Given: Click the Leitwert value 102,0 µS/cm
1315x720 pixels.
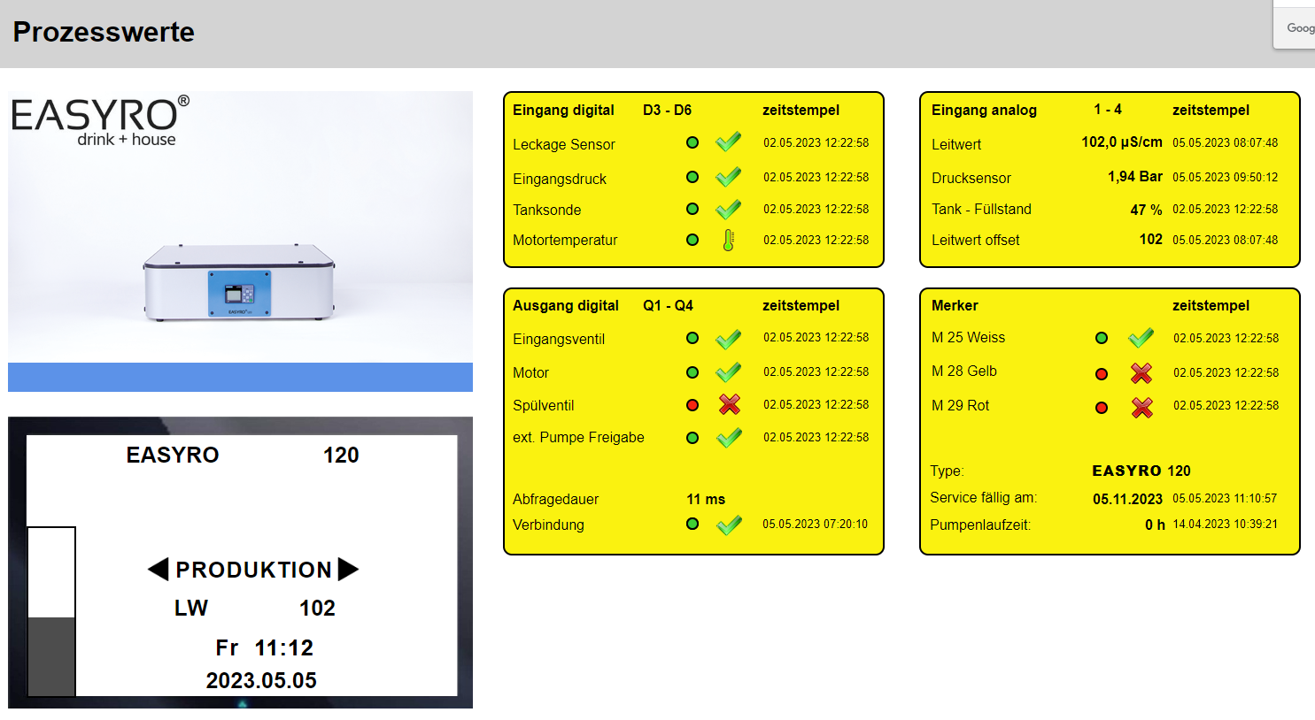Looking at the screenshot, I should (x=1122, y=142).
